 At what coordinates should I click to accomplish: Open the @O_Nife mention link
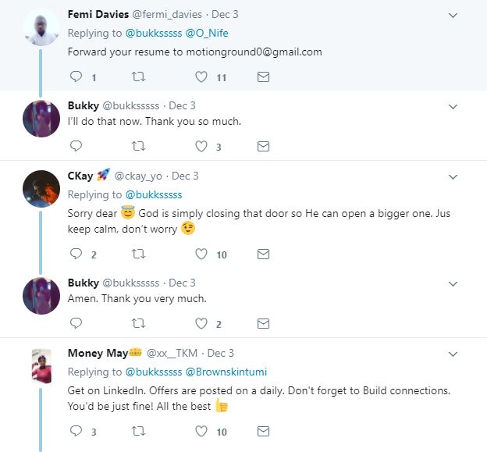(206, 33)
